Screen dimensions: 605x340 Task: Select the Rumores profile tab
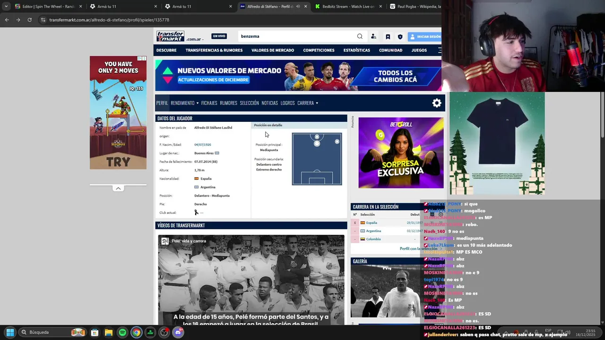[x=228, y=103]
